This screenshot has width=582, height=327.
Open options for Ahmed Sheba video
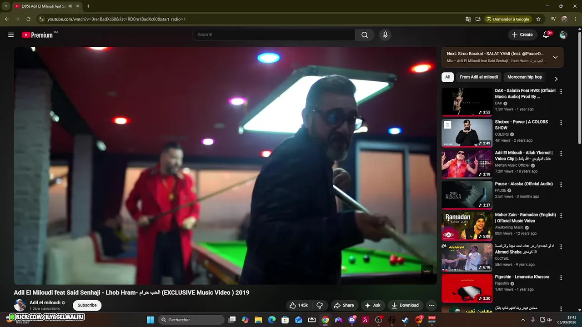coord(561,247)
